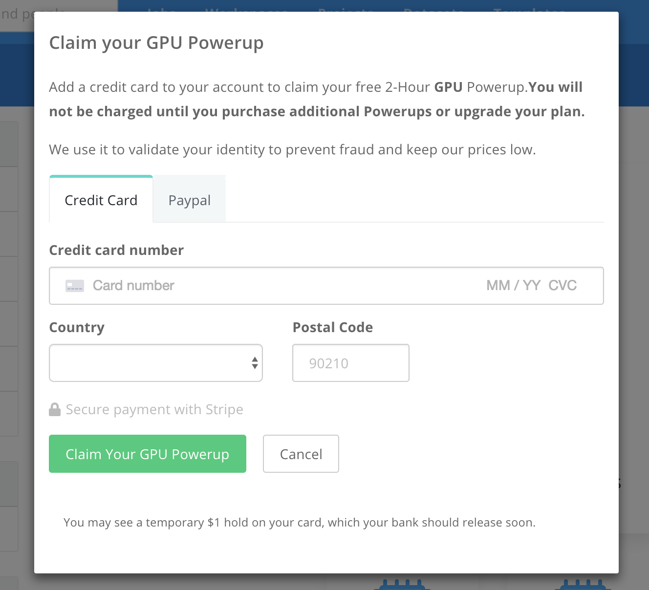Image resolution: width=649 pixels, height=590 pixels.
Task: Switch to the Paypal tab
Action: [189, 200]
